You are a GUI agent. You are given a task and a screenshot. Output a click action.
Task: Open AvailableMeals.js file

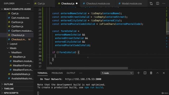[21, 74]
